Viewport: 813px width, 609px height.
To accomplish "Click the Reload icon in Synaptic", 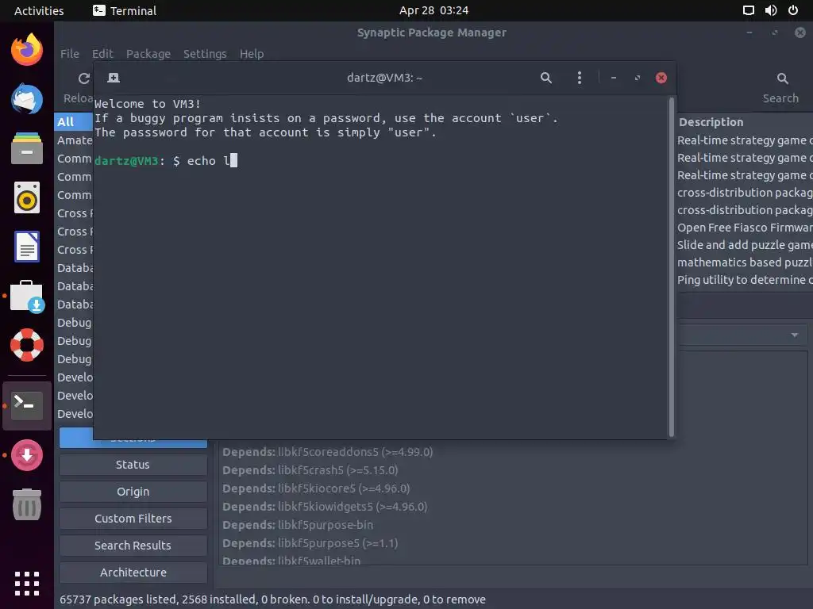I will 84,79.
